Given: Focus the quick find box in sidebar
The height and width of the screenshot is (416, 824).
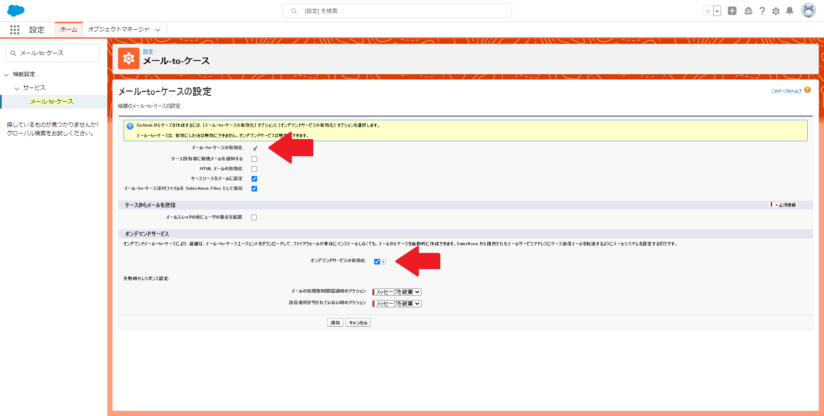Looking at the screenshot, I should click(53, 53).
